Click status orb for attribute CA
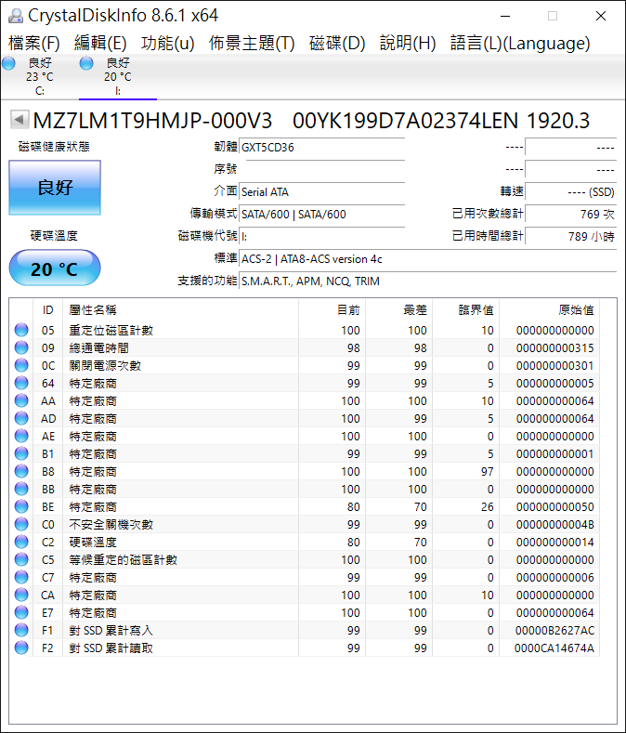This screenshot has width=626, height=733. [x=21, y=595]
